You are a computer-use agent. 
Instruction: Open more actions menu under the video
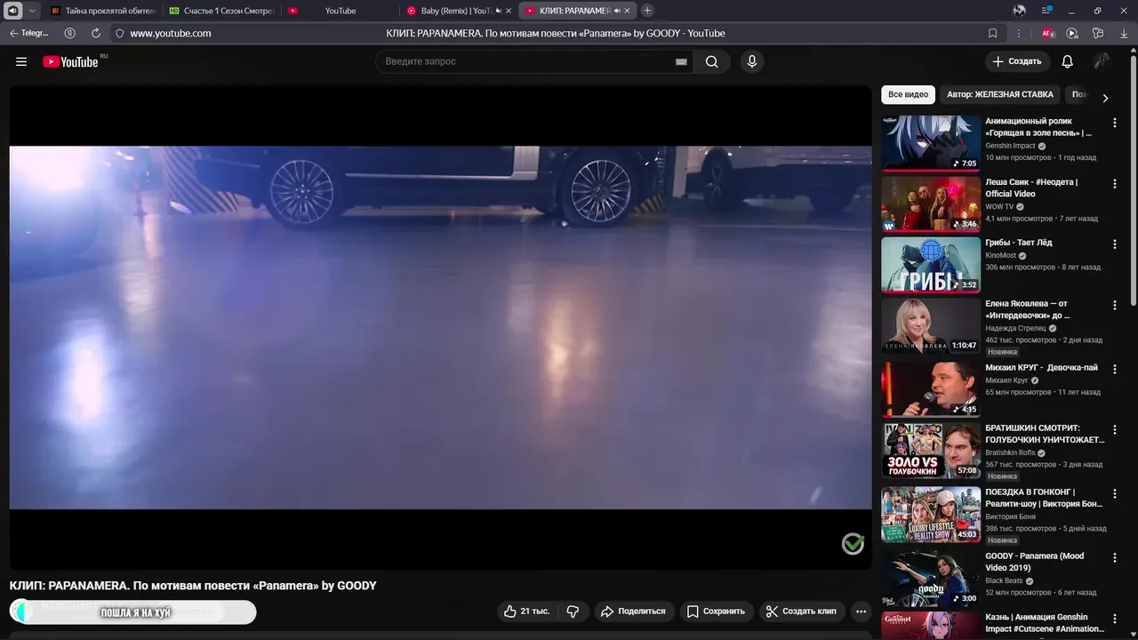(861, 612)
